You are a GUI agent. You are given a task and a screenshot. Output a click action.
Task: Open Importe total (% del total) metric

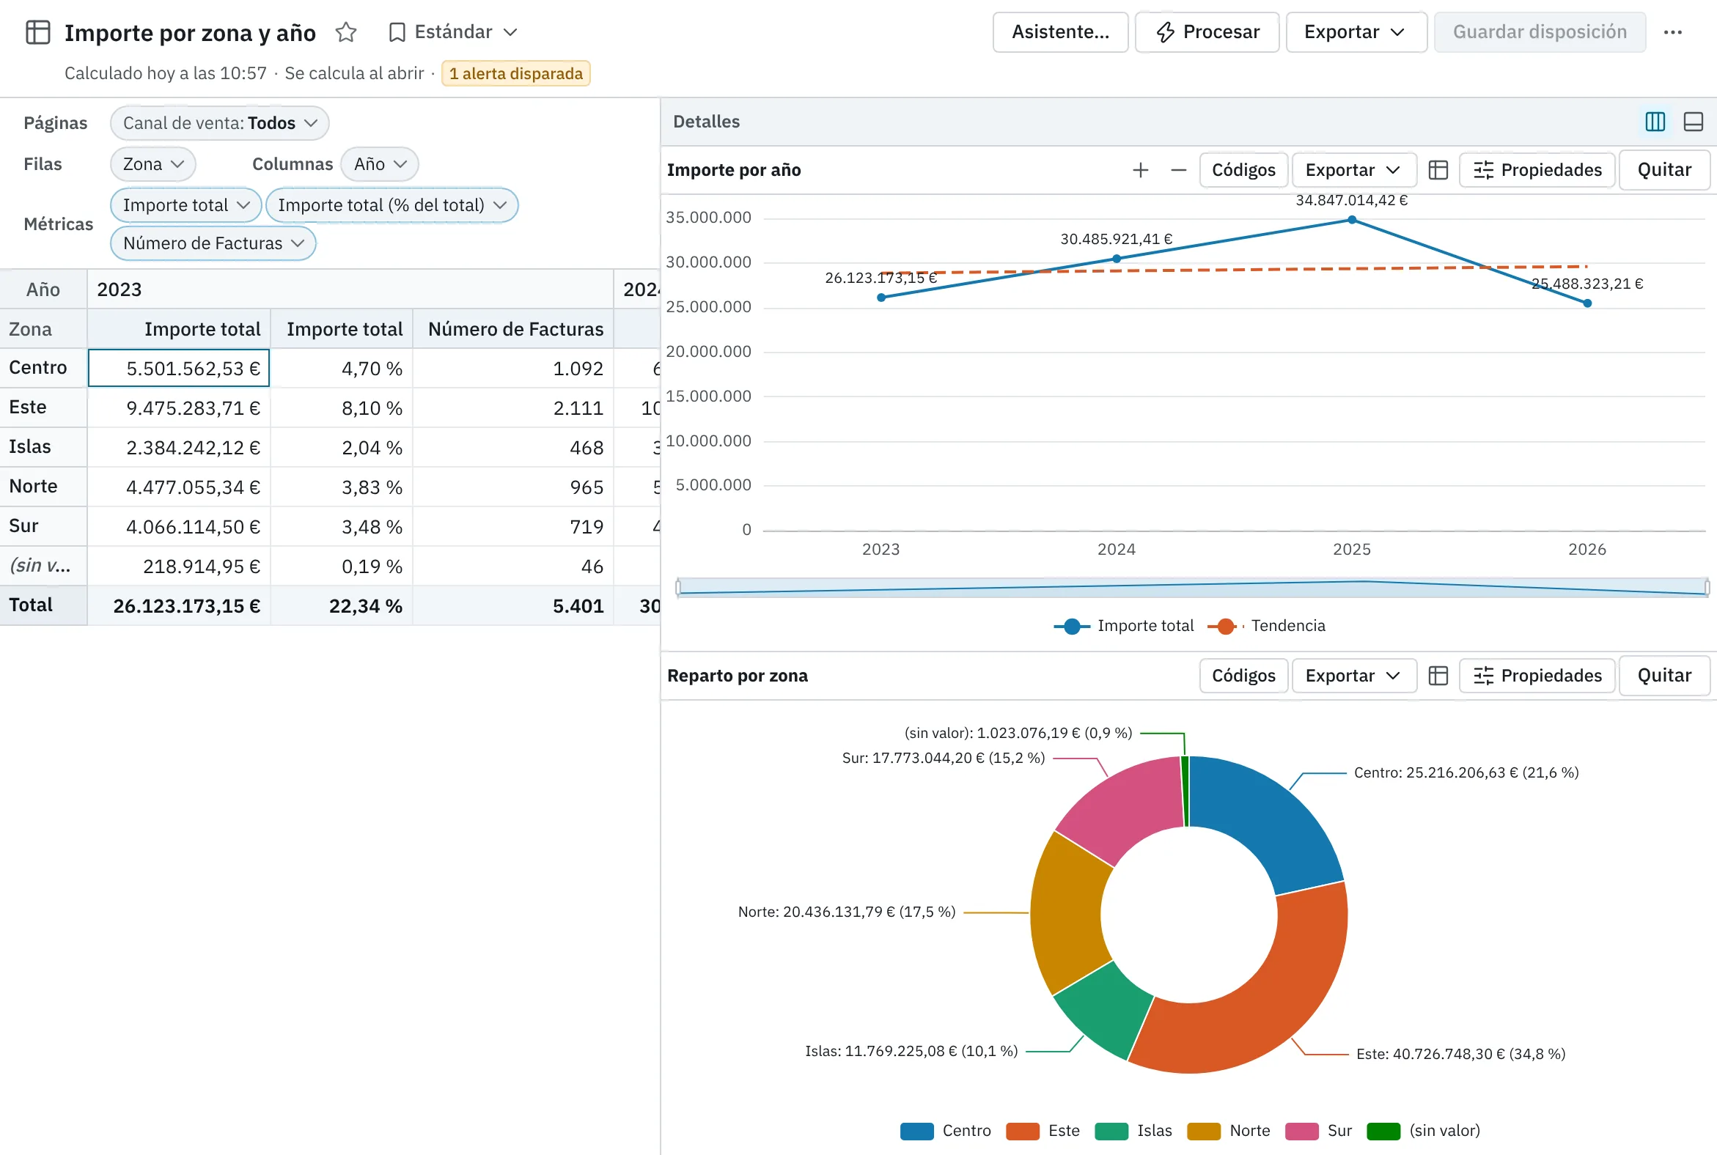(x=392, y=205)
